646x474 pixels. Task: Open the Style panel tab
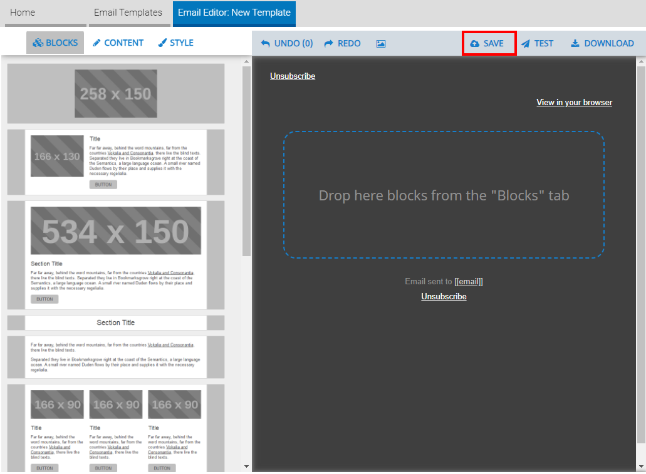click(x=176, y=43)
